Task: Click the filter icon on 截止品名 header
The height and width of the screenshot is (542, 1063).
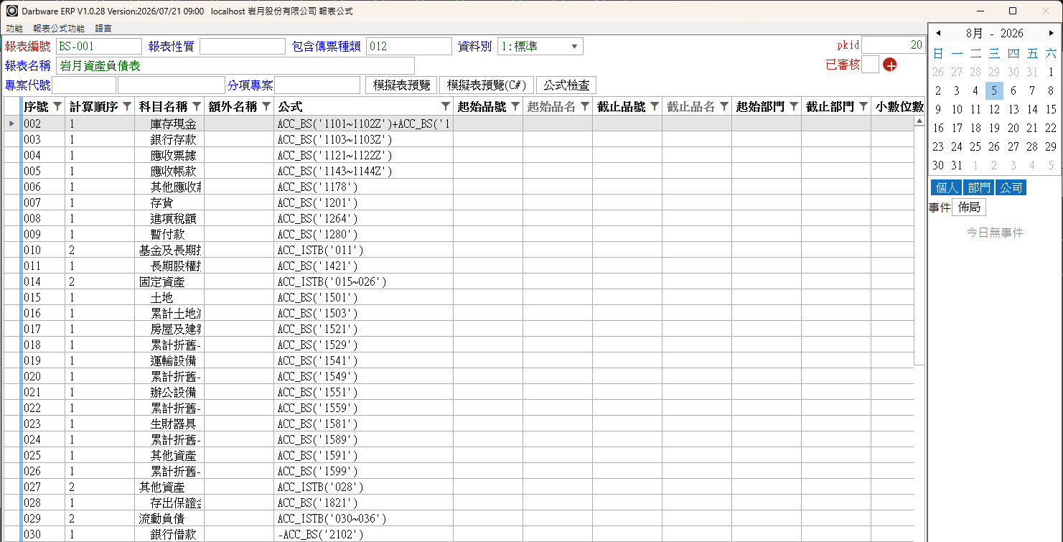Action: click(x=724, y=107)
